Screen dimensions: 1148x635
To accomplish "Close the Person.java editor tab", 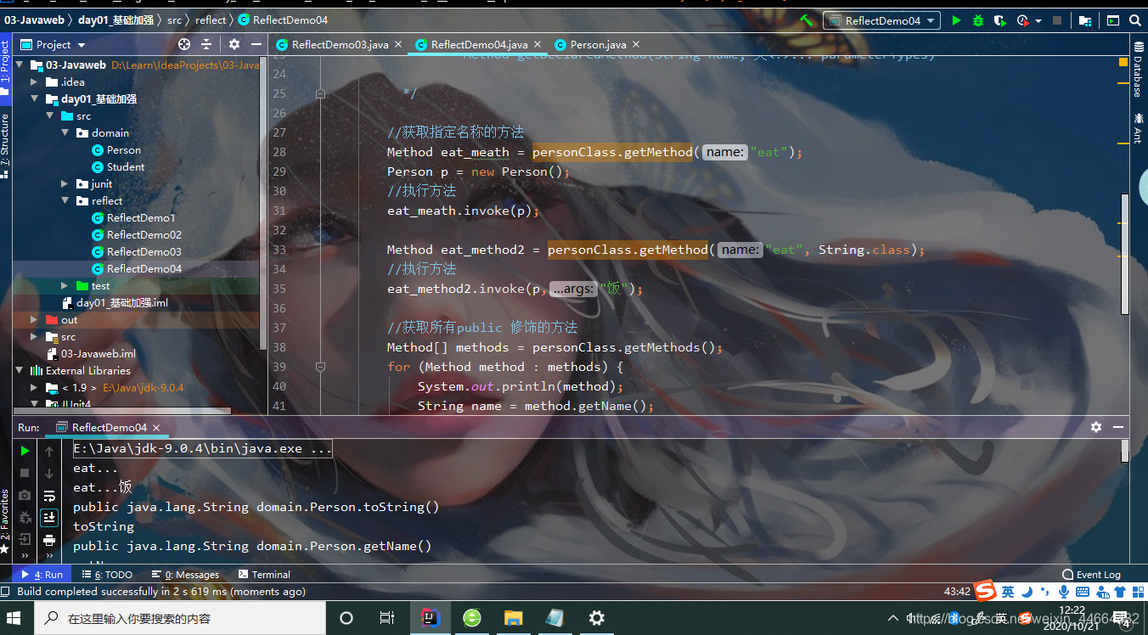I will (x=636, y=44).
